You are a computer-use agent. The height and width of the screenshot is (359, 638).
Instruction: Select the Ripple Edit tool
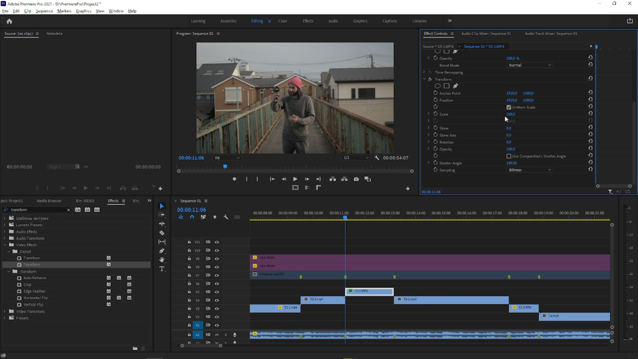[x=162, y=224]
